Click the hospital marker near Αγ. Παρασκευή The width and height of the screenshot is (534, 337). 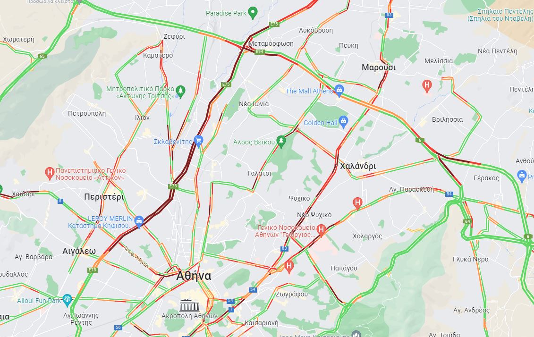(357, 203)
